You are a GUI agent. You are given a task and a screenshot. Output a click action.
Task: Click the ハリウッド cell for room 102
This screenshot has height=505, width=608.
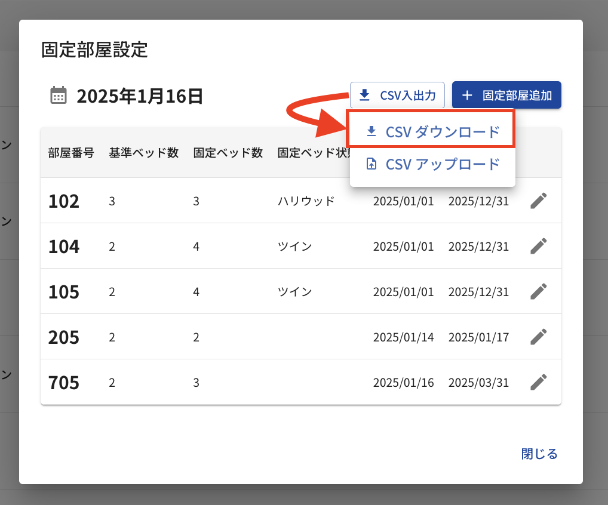coord(306,201)
